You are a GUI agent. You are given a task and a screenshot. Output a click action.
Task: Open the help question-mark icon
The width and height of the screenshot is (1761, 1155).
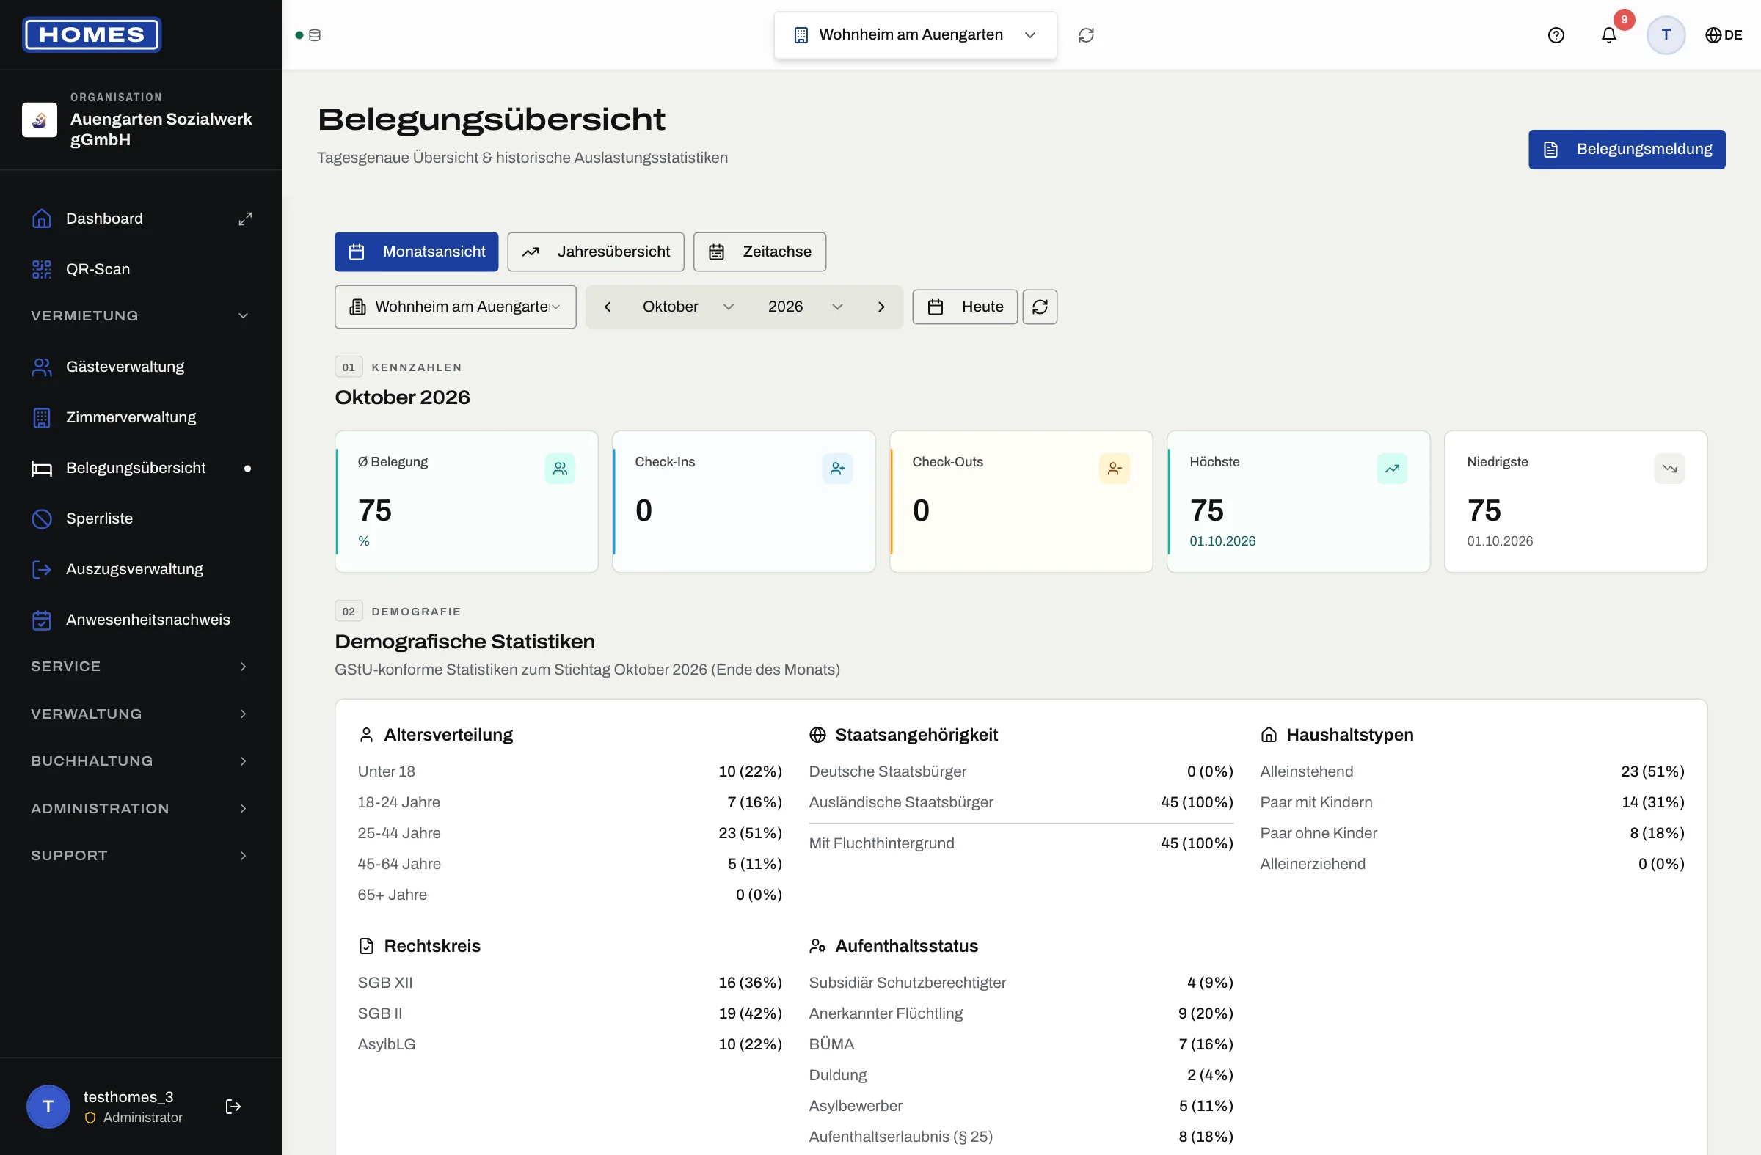pos(1556,34)
